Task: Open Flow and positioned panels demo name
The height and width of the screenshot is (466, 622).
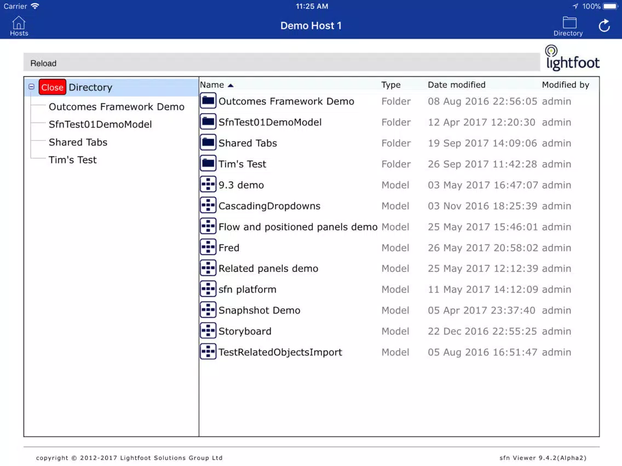Action: pyautogui.click(x=297, y=227)
